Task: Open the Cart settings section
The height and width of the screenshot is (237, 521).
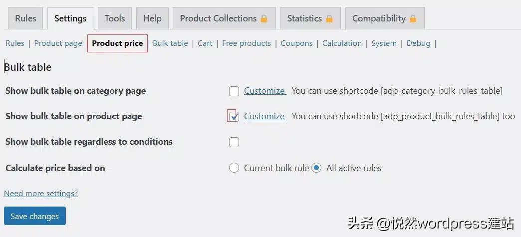Action: [x=205, y=43]
